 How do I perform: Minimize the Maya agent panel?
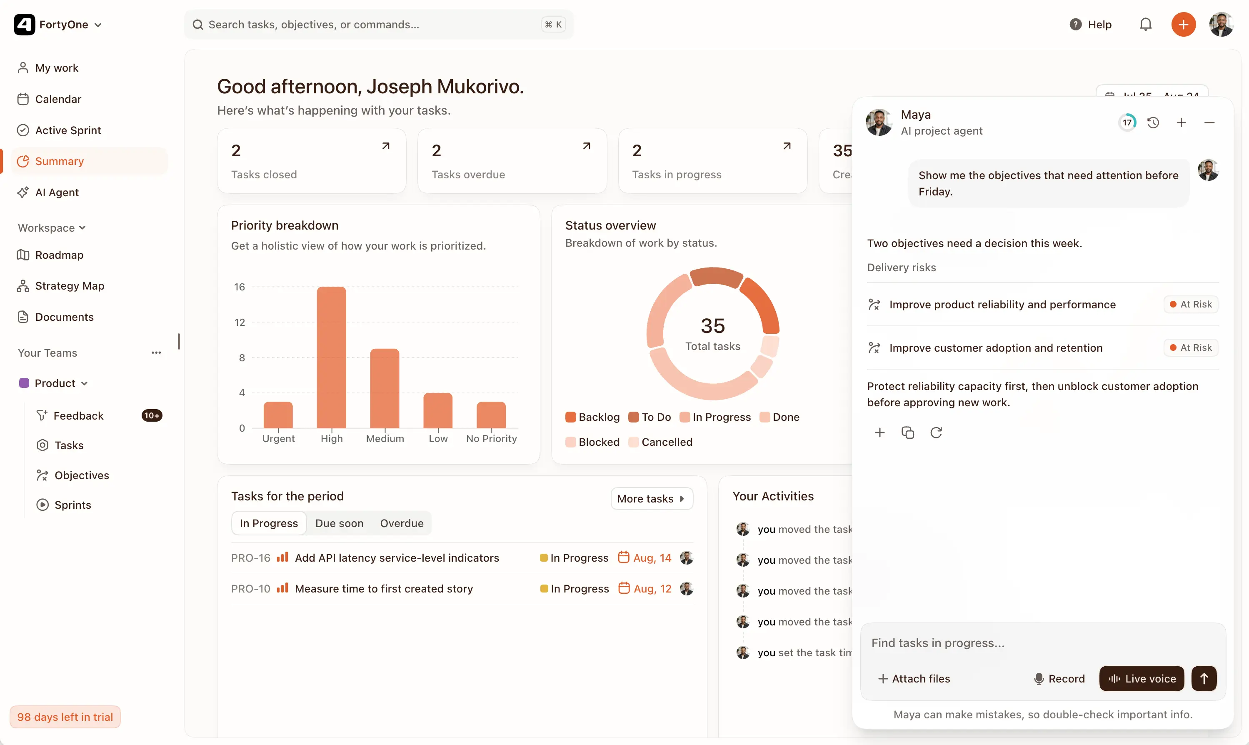(1209, 122)
